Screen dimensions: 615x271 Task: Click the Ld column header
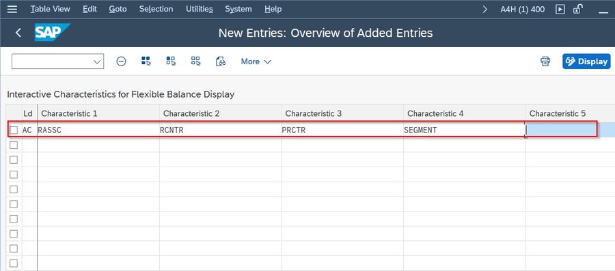[x=29, y=113]
